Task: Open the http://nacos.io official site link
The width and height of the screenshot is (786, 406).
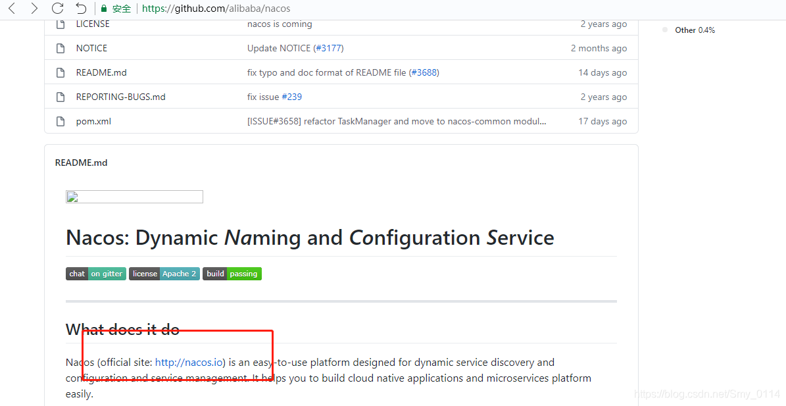Action: point(189,363)
